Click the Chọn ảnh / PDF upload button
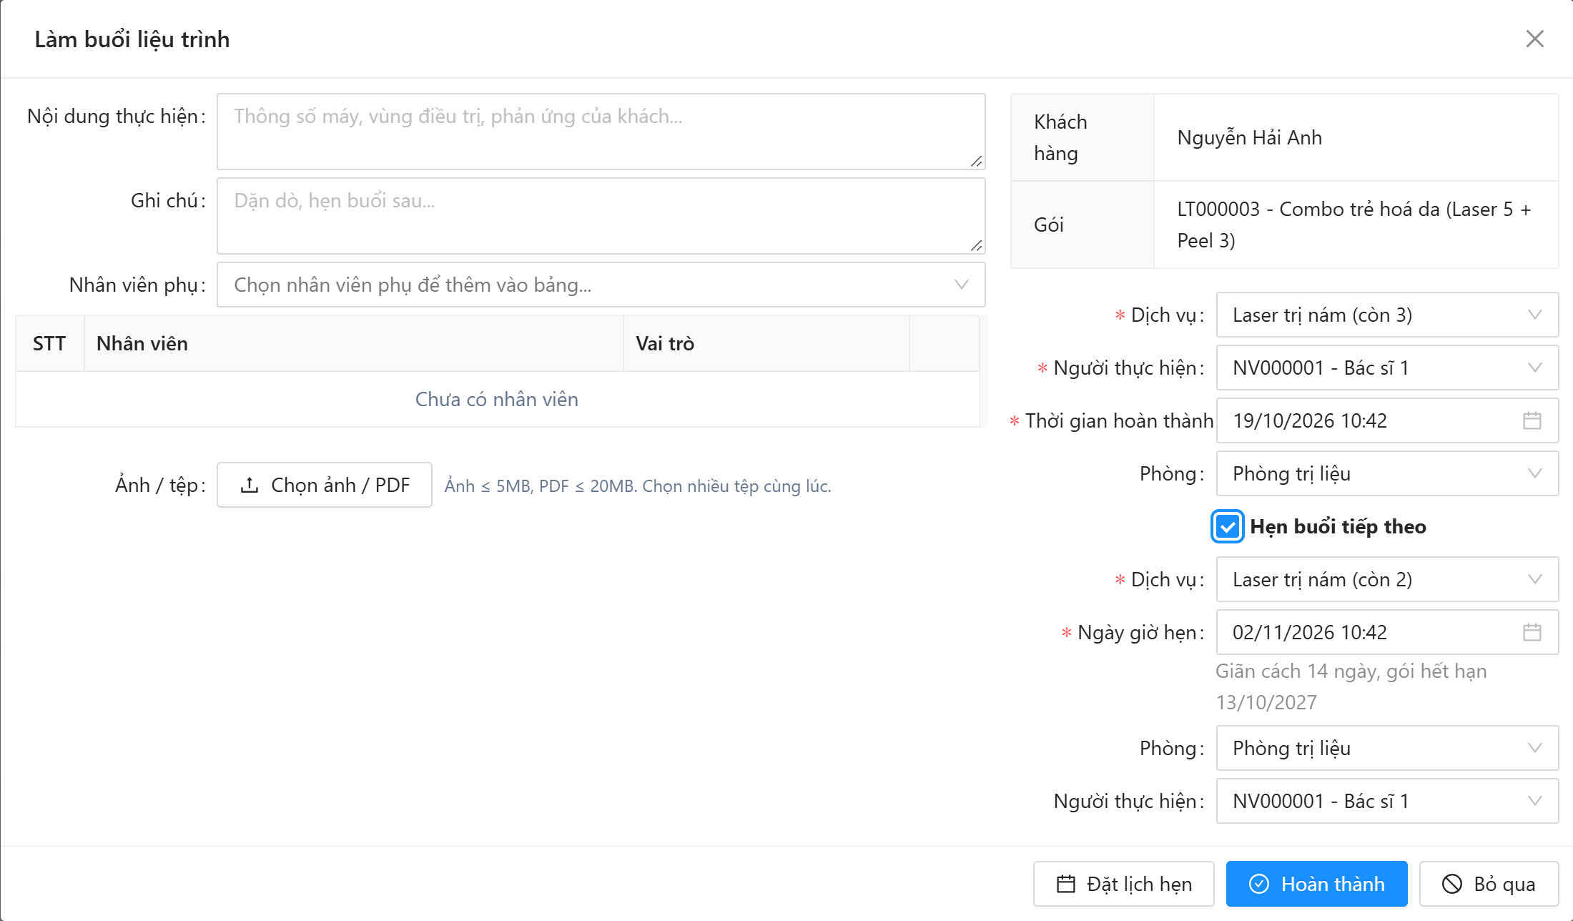This screenshot has height=921, width=1573. (325, 485)
